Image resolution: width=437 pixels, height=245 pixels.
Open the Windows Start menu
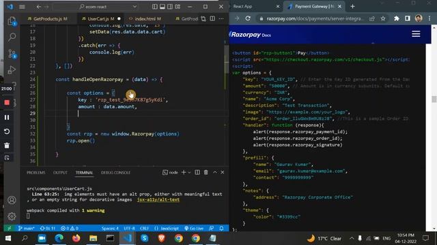[x=8, y=238]
